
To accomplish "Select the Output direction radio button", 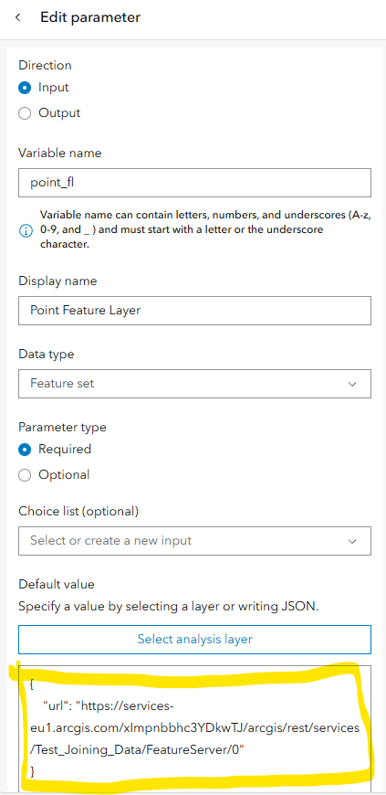I will click(x=25, y=112).
